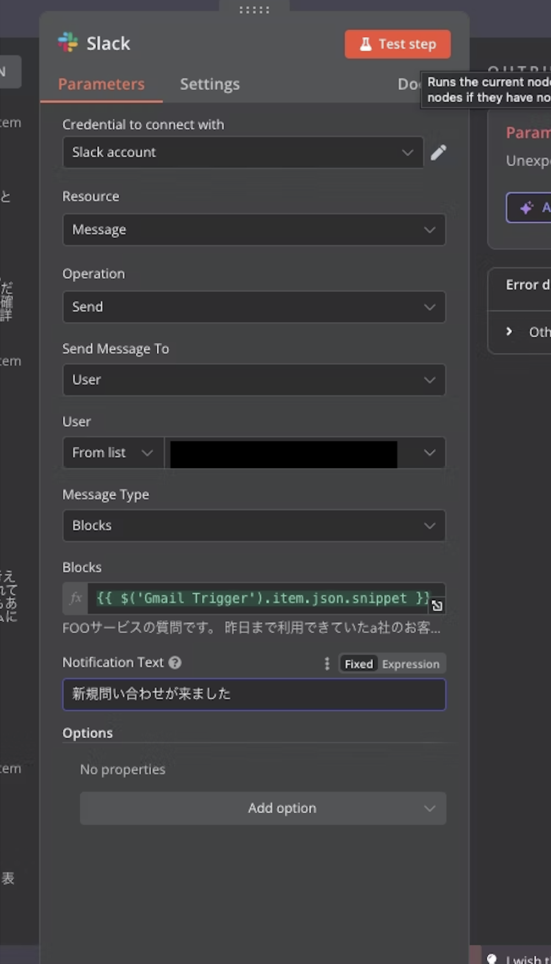Change the From list mode selector

click(x=113, y=452)
